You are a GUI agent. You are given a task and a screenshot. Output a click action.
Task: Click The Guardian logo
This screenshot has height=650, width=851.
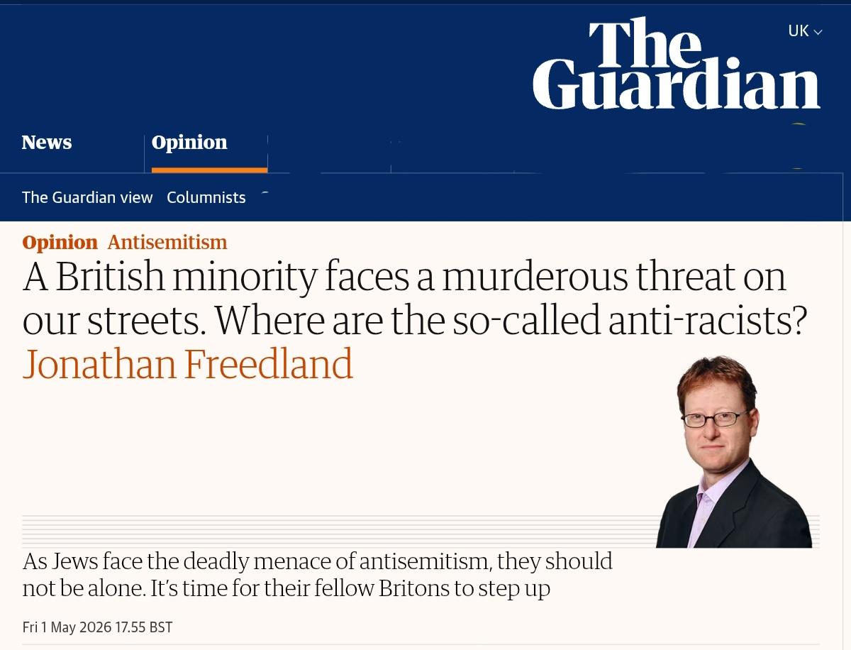tap(677, 64)
